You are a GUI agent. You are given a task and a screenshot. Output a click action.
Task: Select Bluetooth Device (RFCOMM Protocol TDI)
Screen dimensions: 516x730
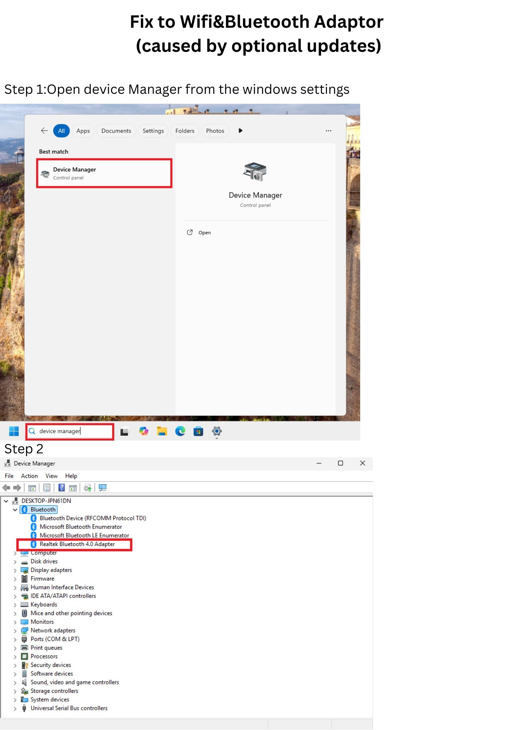click(93, 518)
